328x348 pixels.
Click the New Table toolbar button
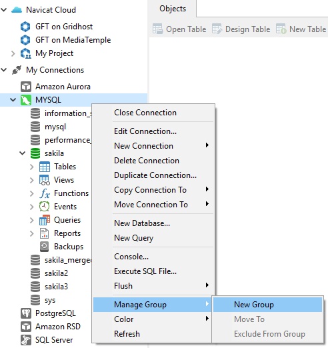pos(301,29)
